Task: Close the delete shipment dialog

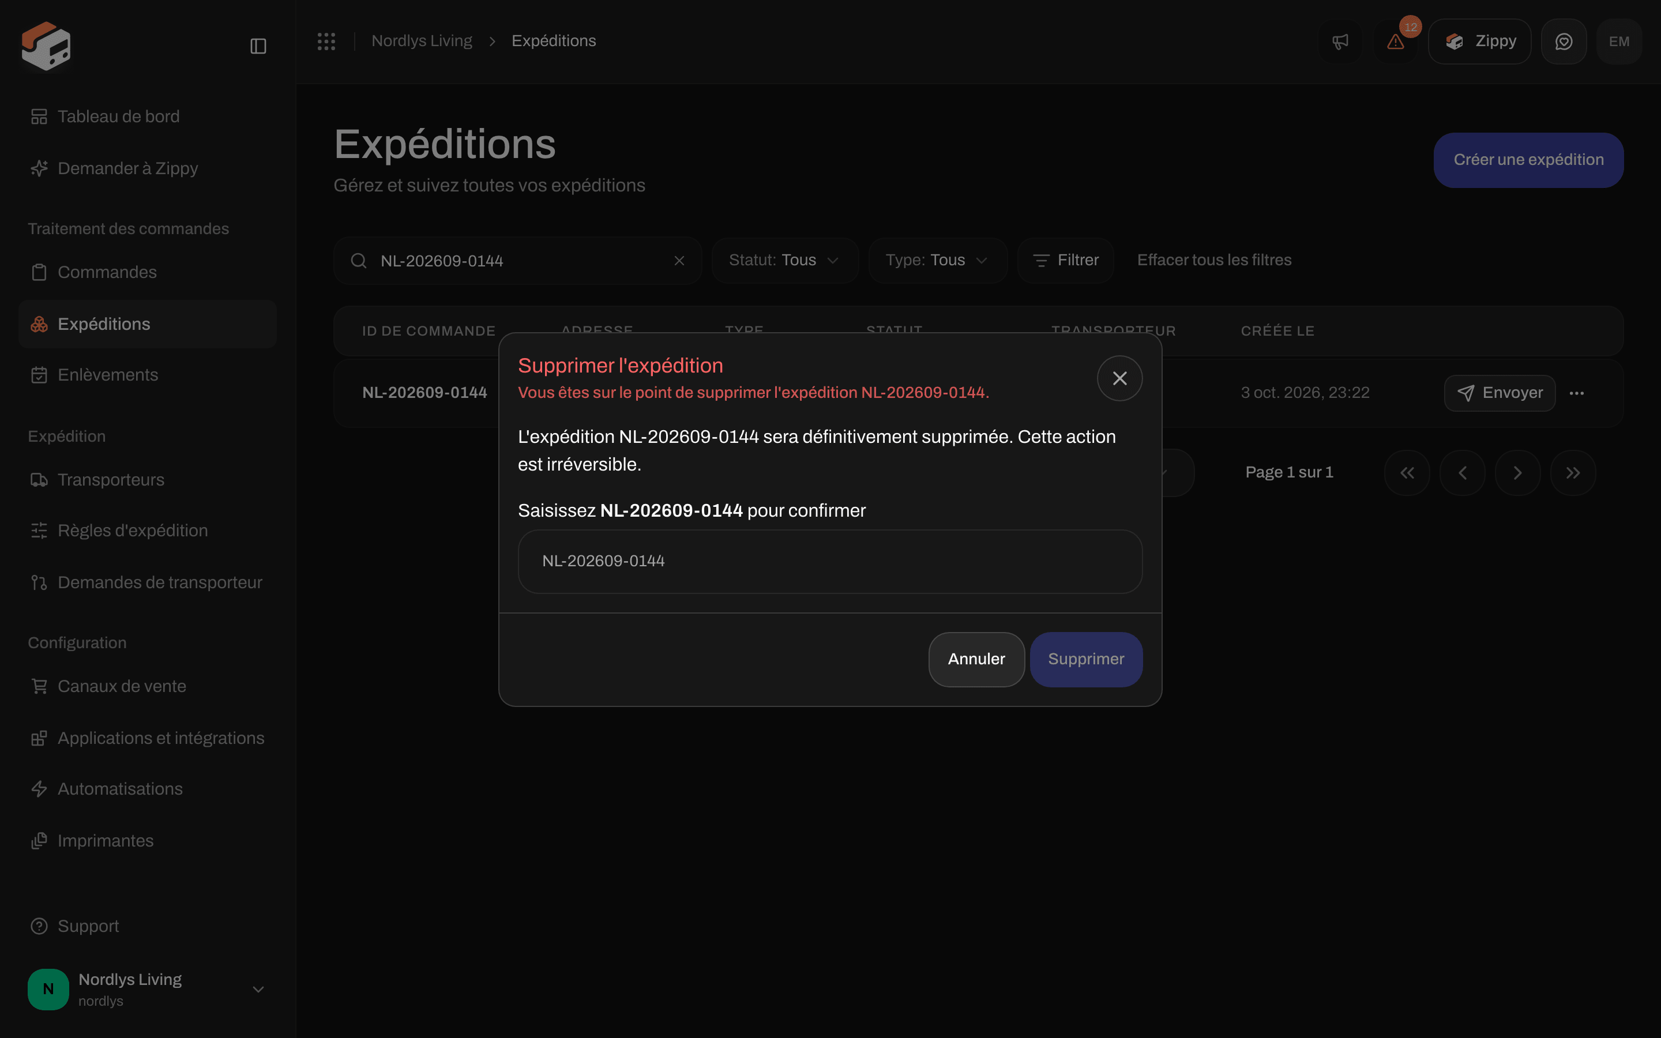Action: pyautogui.click(x=1119, y=378)
